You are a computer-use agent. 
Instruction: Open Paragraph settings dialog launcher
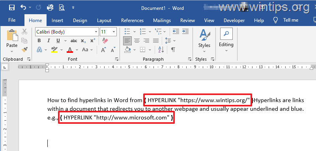[x=190, y=59]
